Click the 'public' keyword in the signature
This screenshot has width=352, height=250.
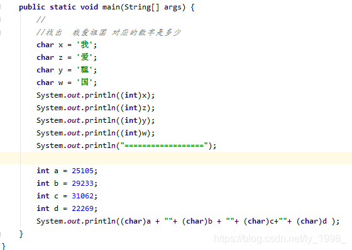[x=32, y=7]
